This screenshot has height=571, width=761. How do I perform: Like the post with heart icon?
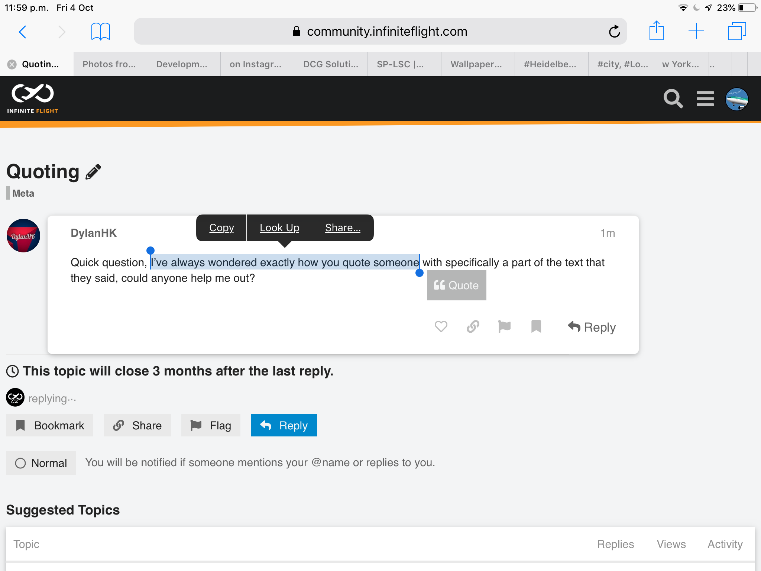(x=441, y=327)
